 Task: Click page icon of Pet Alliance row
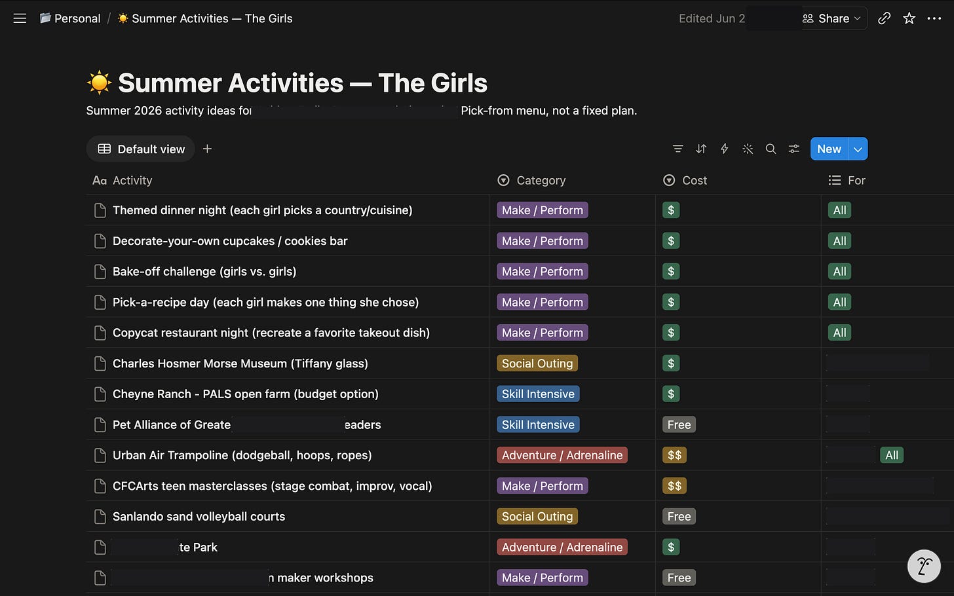[x=100, y=425]
